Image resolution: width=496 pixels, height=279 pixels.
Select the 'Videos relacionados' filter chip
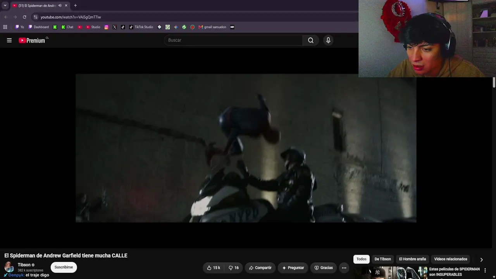pos(451,259)
